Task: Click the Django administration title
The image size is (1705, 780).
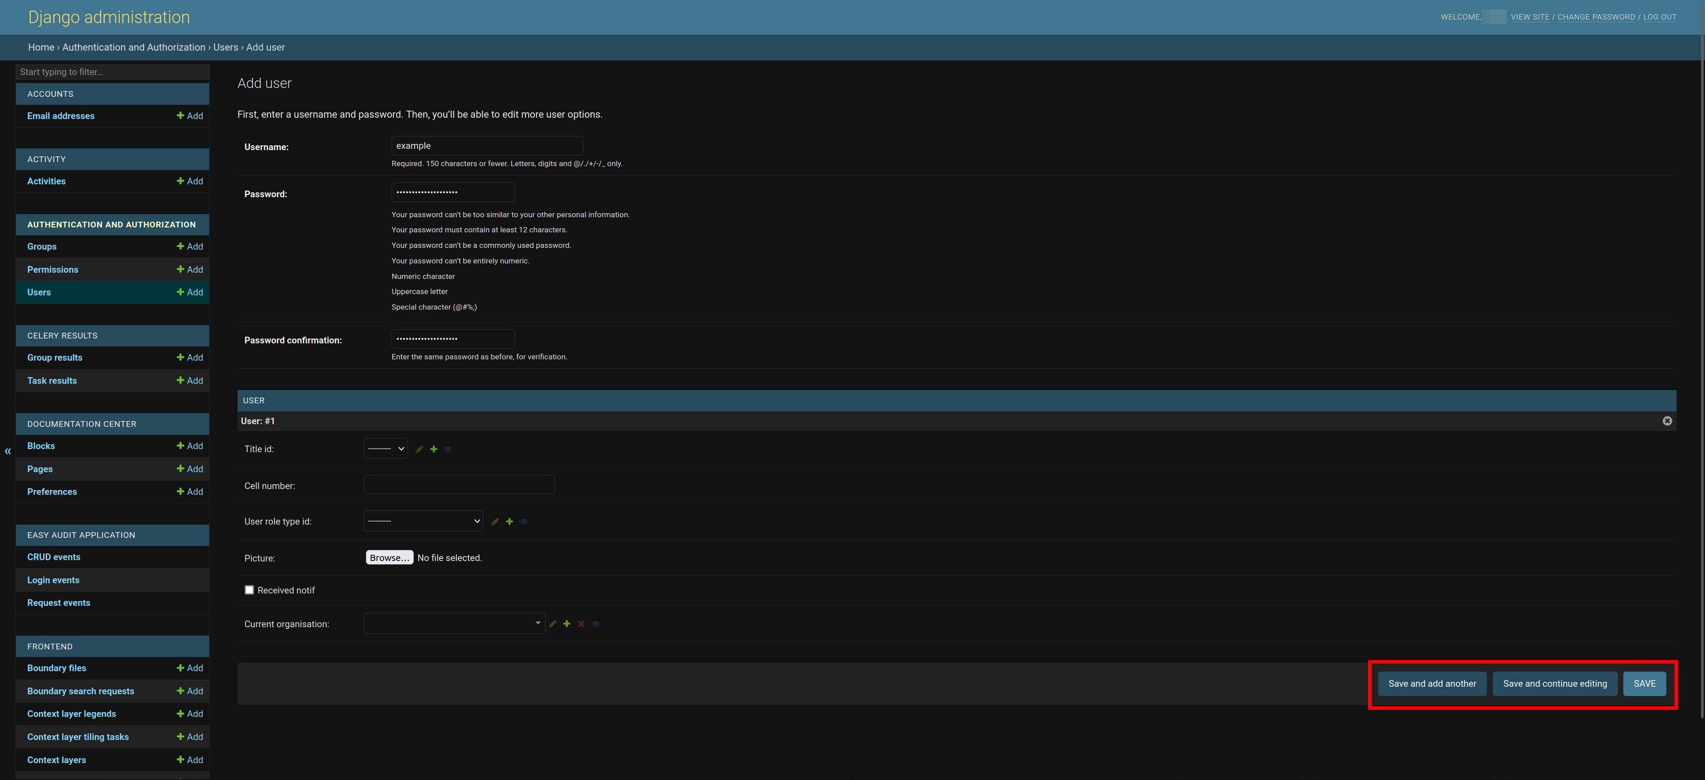Action: click(x=109, y=17)
